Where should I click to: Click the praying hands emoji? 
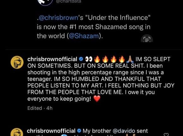[x=130, y=59]
